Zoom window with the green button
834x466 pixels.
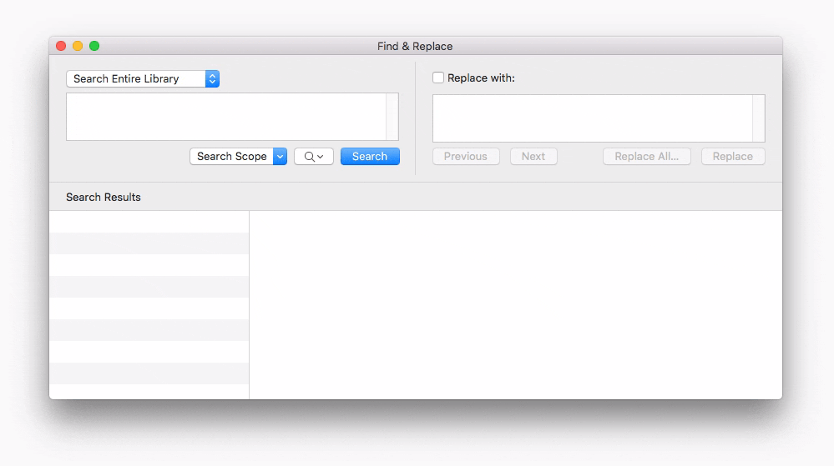[x=94, y=46]
